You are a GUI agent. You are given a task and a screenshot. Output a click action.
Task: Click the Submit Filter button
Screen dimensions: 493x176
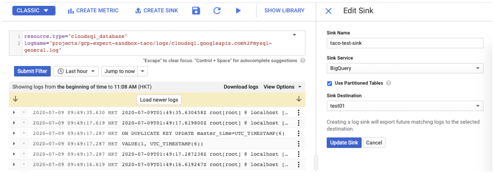(x=32, y=71)
